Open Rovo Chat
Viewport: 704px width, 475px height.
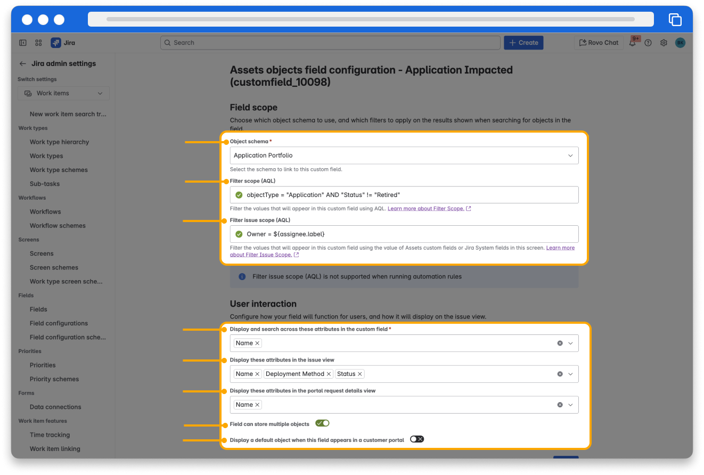pyautogui.click(x=599, y=43)
